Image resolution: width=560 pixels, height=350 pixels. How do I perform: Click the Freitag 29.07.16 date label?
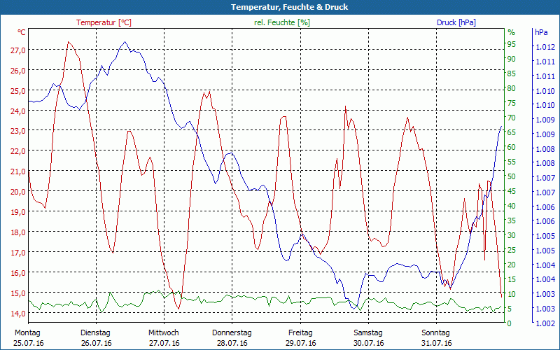coord(300,337)
